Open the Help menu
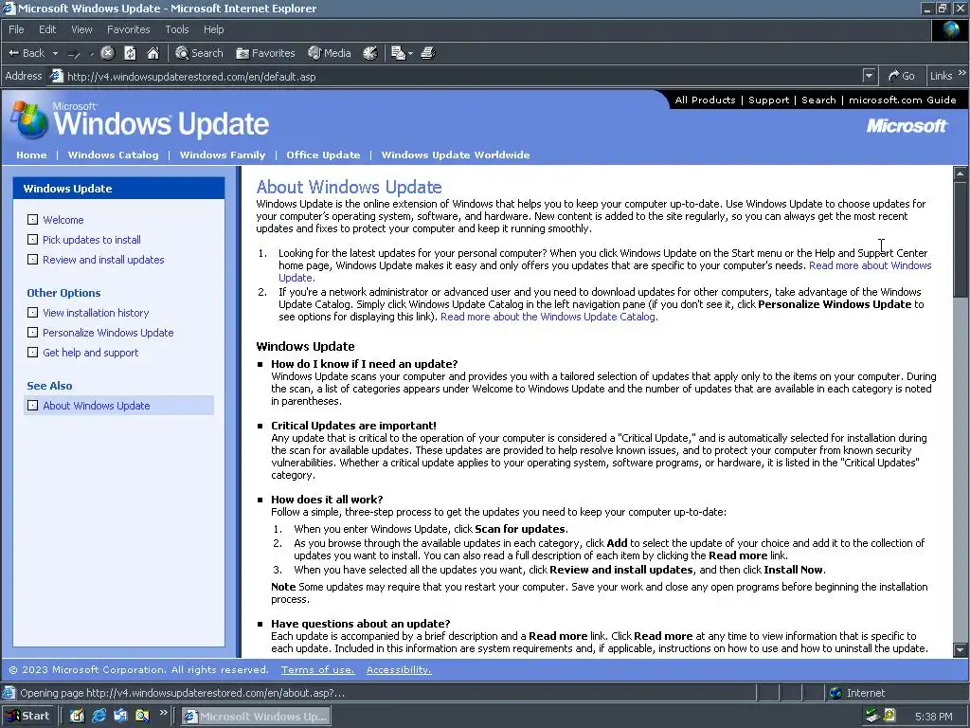 tap(213, 29)
